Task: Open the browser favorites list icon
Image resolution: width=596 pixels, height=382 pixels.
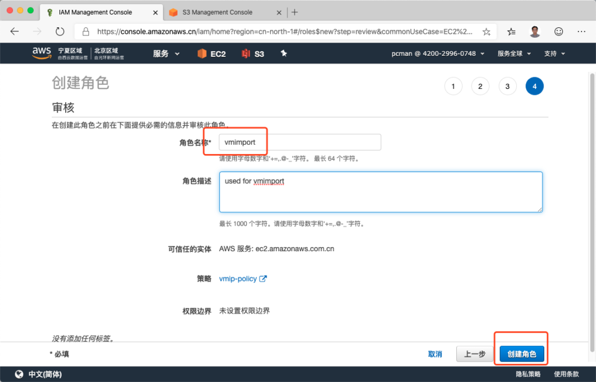Action: [511, 32]
